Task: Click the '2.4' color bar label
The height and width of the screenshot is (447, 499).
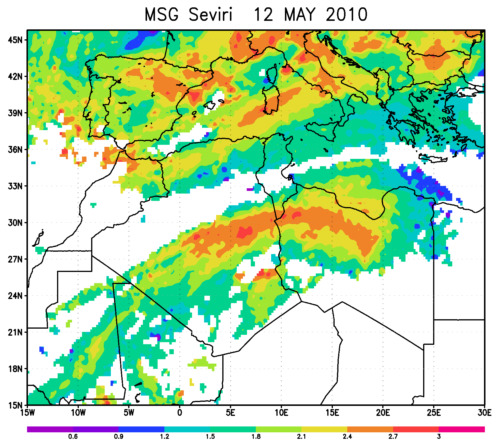Action: (348, 437)
